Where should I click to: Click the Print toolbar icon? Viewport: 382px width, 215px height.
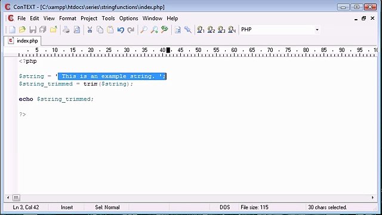(66, 30)
